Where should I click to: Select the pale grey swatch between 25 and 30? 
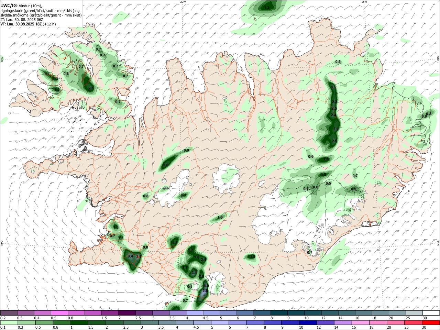click(x=414, y=313)
